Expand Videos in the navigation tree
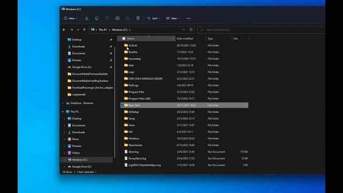 coord(64,153)
